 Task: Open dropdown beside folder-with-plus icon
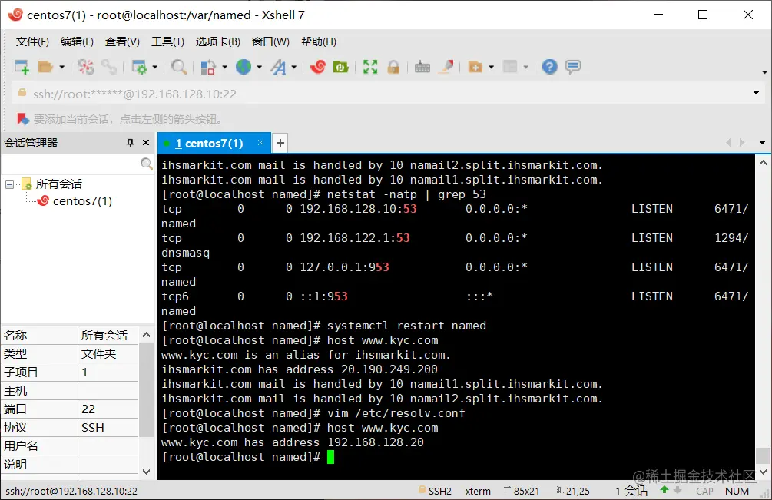[492, 67]
